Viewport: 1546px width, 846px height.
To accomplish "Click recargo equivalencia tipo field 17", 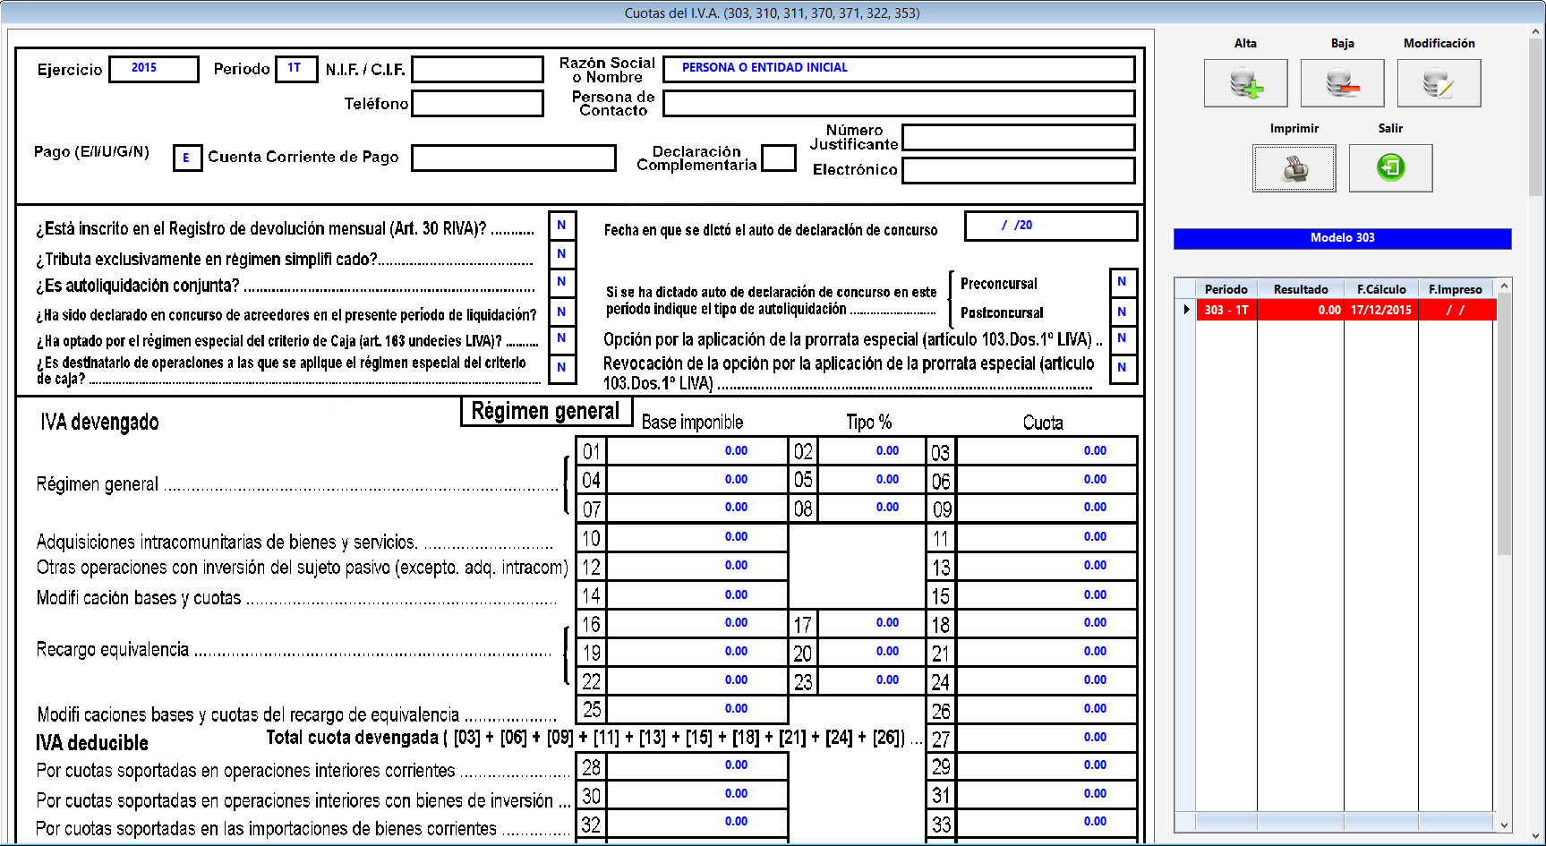I will (x=871, y=623).
